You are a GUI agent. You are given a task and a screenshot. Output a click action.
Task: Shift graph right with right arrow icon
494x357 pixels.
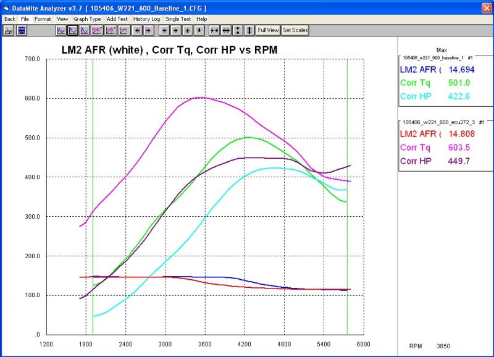(176, 30)
